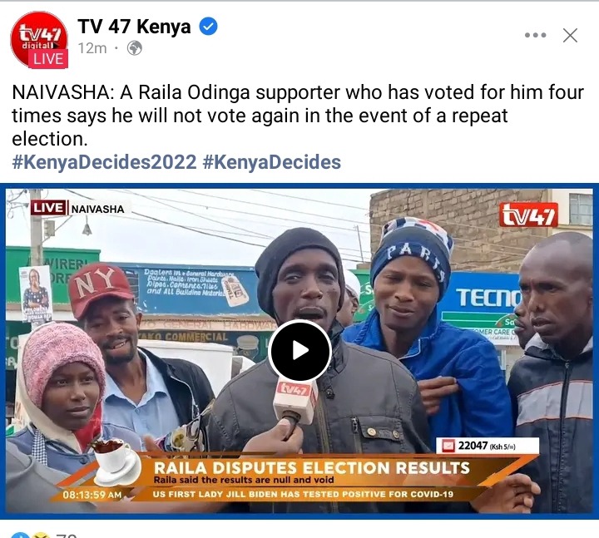Click the public globe audience icon
Image resolution: width=599 pixels, height=538 pixels.
tap(135, 48)
